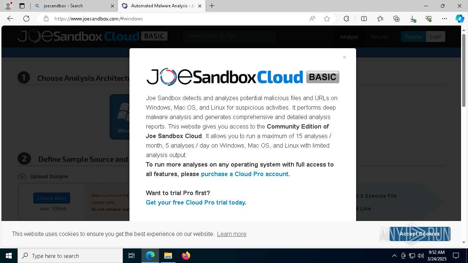The height and width of the screenshot is (263, 468).
Task: Open Edge Collections
Action: click(396, 19)
